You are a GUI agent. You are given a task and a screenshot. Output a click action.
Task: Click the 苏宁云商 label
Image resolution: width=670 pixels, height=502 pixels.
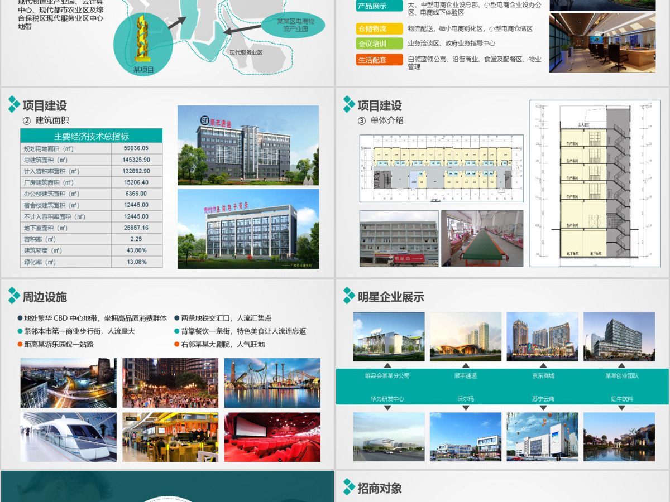(x=543, y=399)
